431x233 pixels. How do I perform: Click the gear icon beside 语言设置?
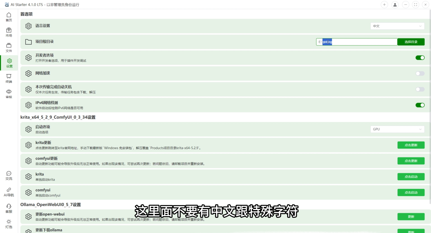pyautogui.click(x=28, y=26)
